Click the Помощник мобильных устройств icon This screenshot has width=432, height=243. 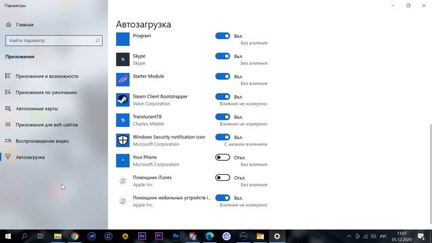click(123, 201)
